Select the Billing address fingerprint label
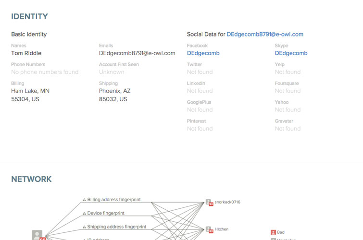The width and height of the screenshot is (363, 240). (114, 200)
